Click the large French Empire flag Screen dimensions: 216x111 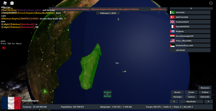tap(11, 103)
